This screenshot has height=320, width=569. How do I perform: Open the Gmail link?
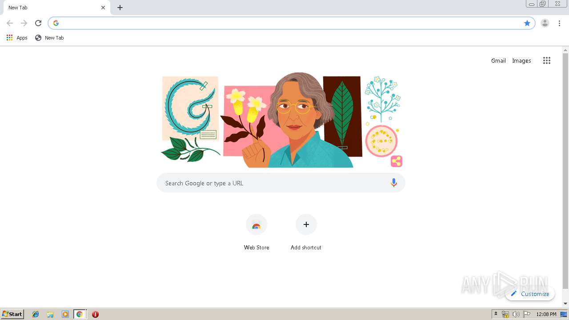[x=498, y=60]
